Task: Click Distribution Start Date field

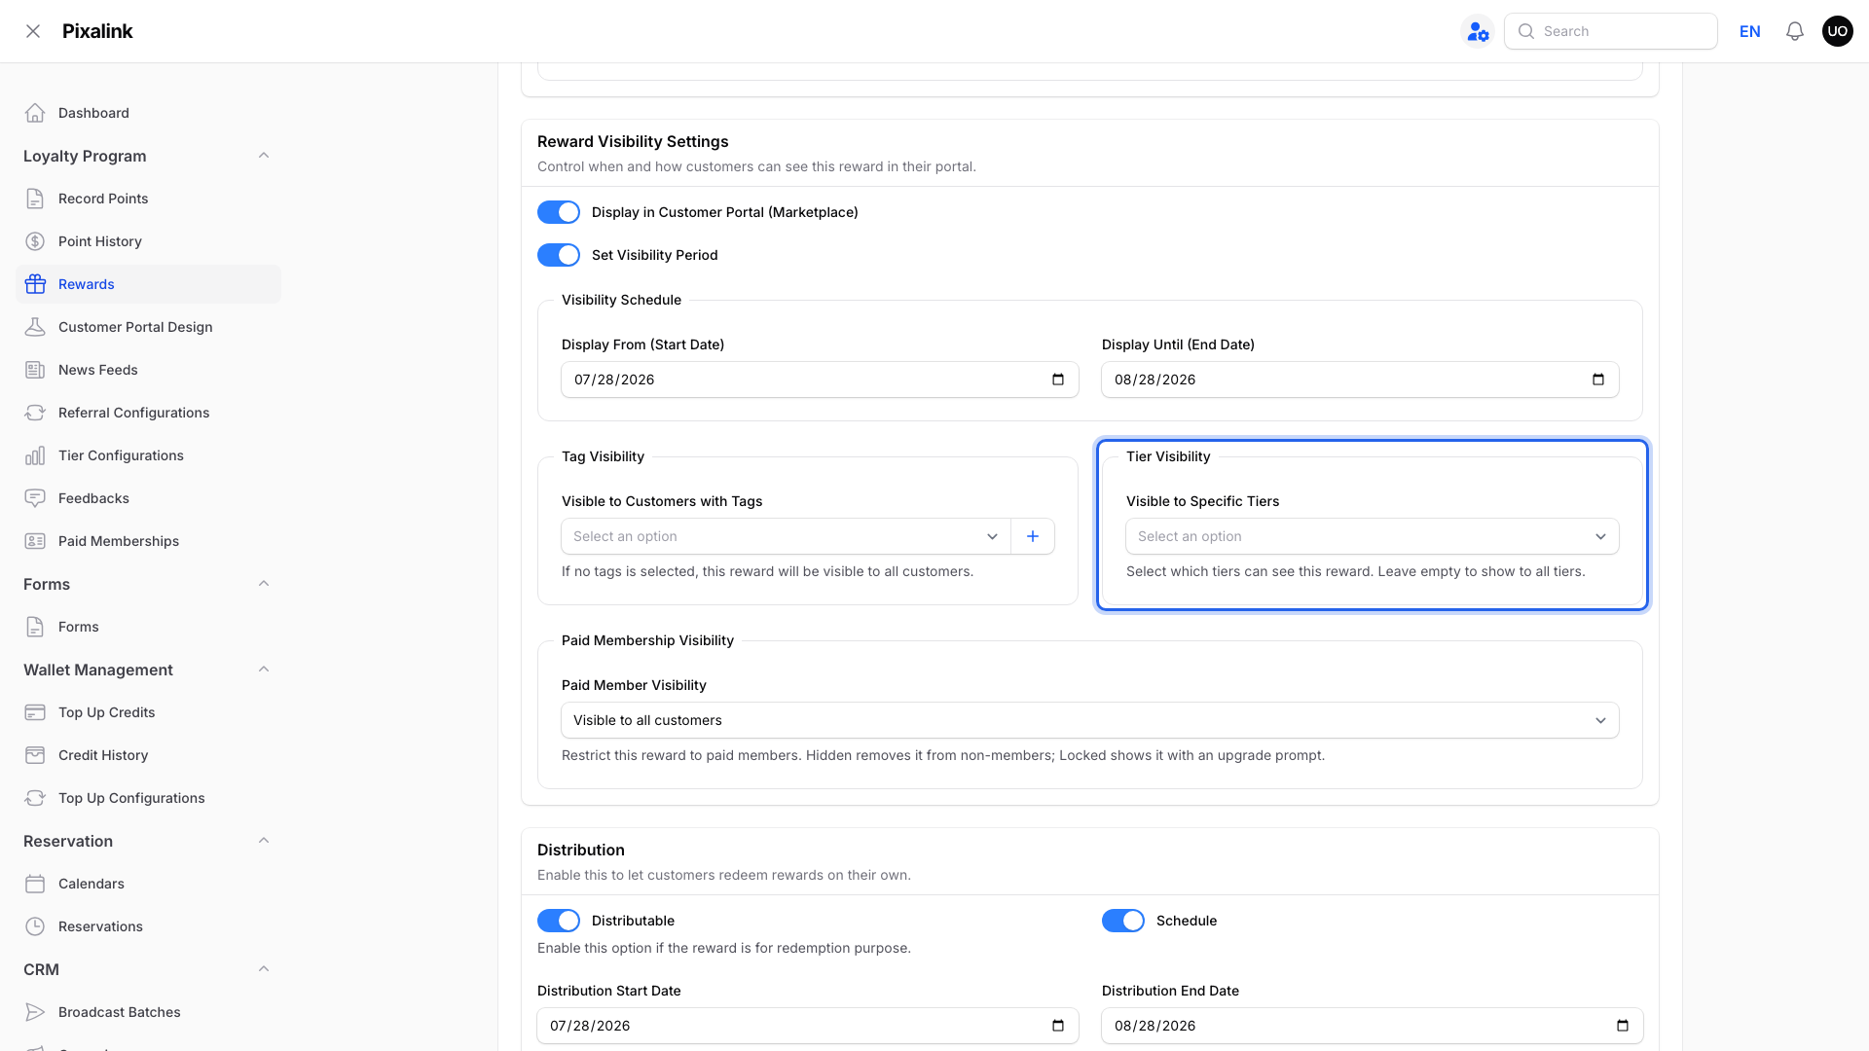Action: pos(808,1026)
